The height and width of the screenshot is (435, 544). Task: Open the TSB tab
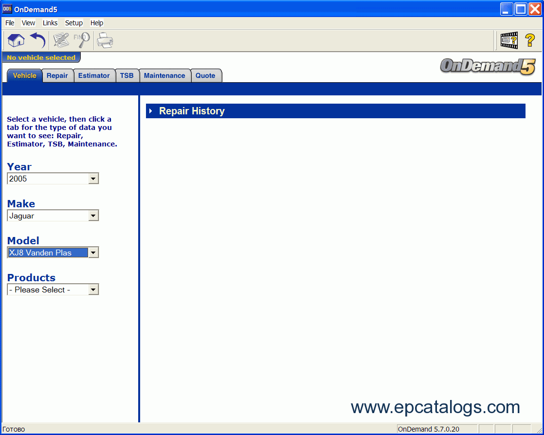[x=127, y=76]
